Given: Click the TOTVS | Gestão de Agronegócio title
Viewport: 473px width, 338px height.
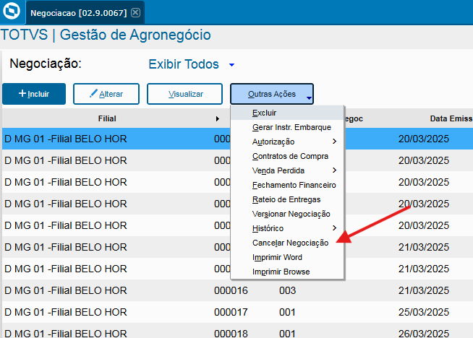Looking at the screenshot, I should pos(106,35).
